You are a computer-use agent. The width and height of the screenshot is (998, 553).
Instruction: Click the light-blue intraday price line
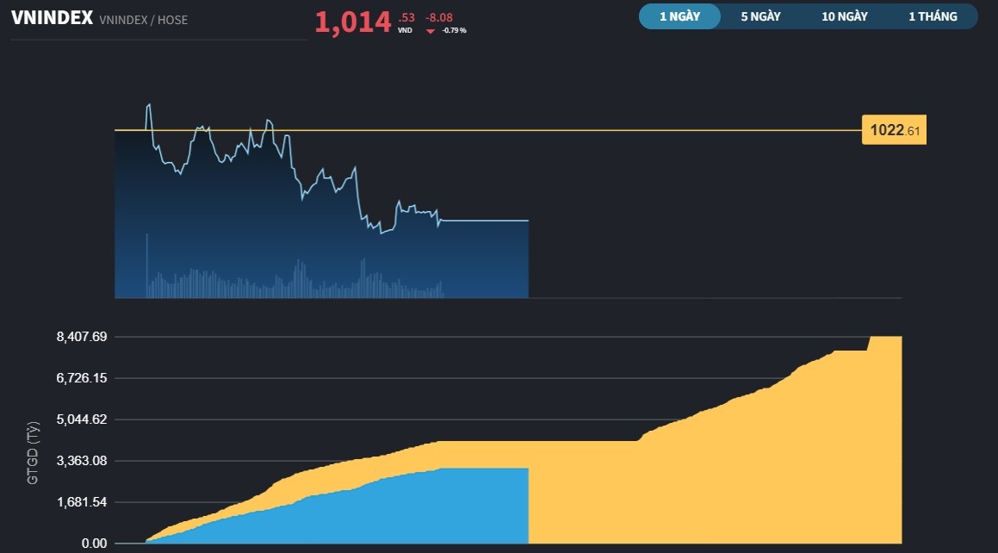[x=482, y=221]
